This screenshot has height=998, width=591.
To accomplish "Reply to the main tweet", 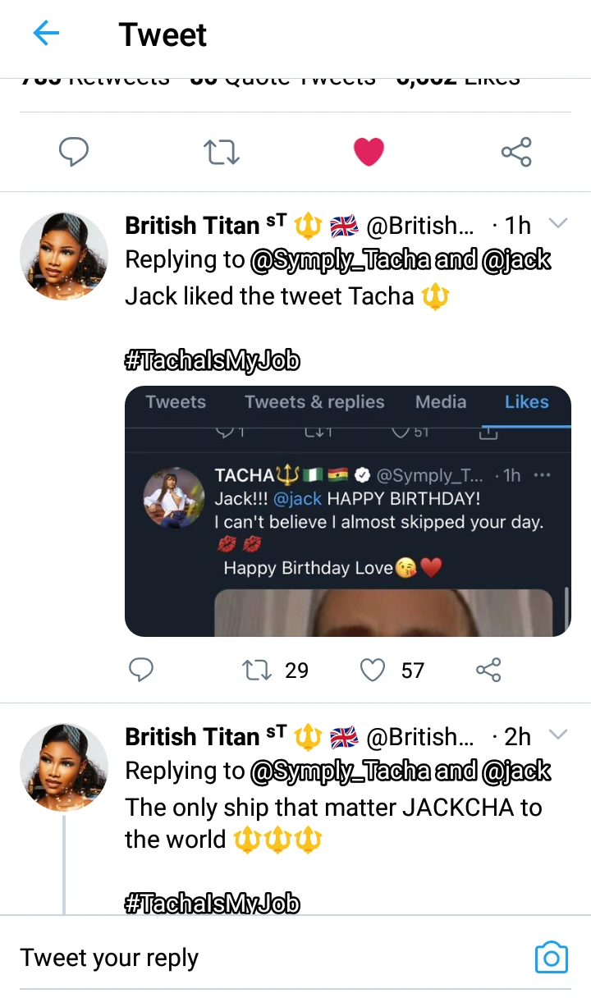I will pos(74,152).
